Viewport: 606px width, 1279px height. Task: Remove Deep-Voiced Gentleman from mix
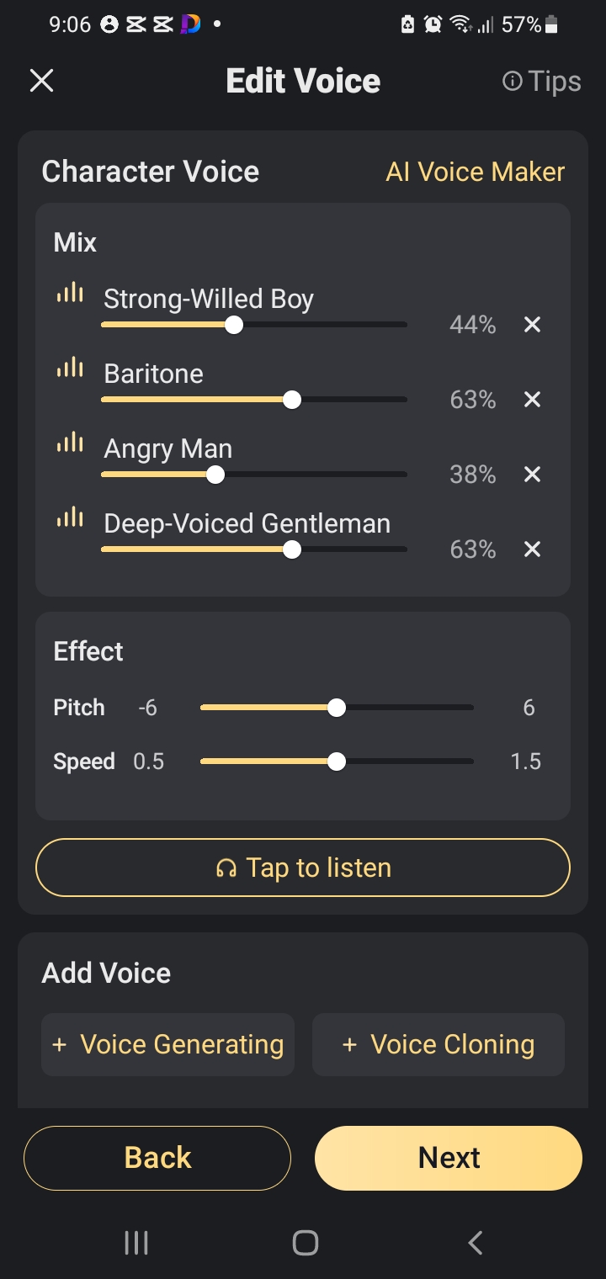532,549
